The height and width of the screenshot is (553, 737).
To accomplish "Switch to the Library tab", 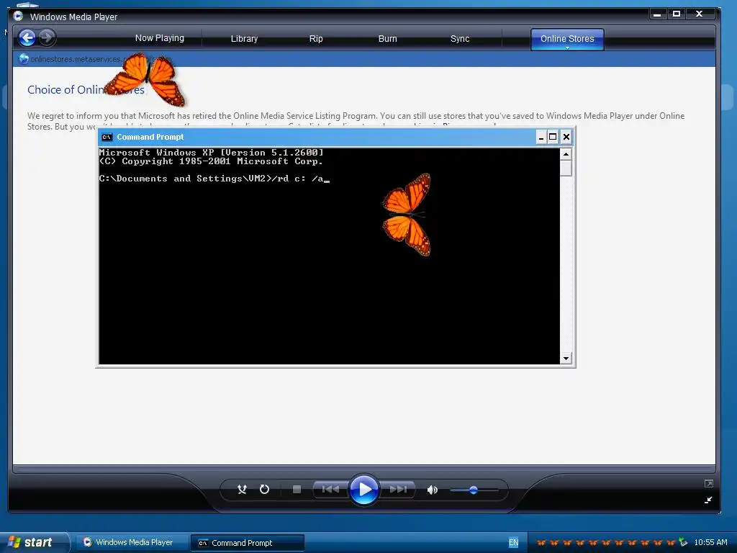I will (x=244, y=39).
